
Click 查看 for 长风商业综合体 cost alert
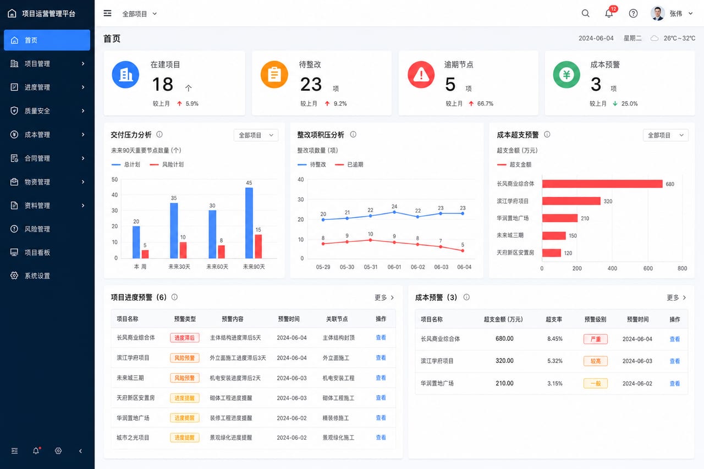point(675,339)
